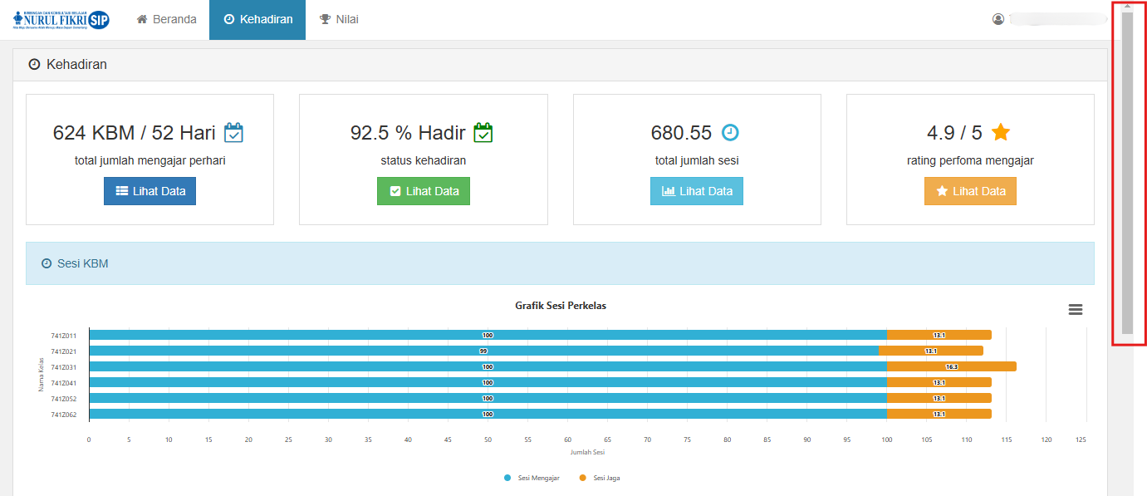
Task: Toggle Sesi Jaga series in chart legend
Action: (x=600, y=478)
